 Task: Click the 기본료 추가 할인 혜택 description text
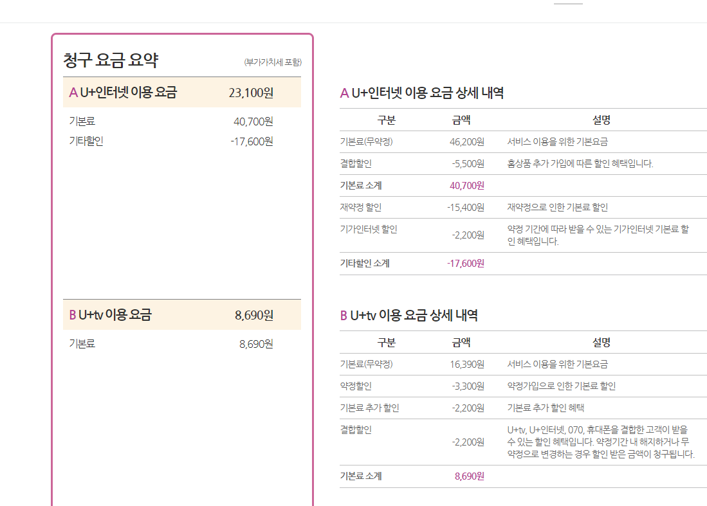pos(546,408)
